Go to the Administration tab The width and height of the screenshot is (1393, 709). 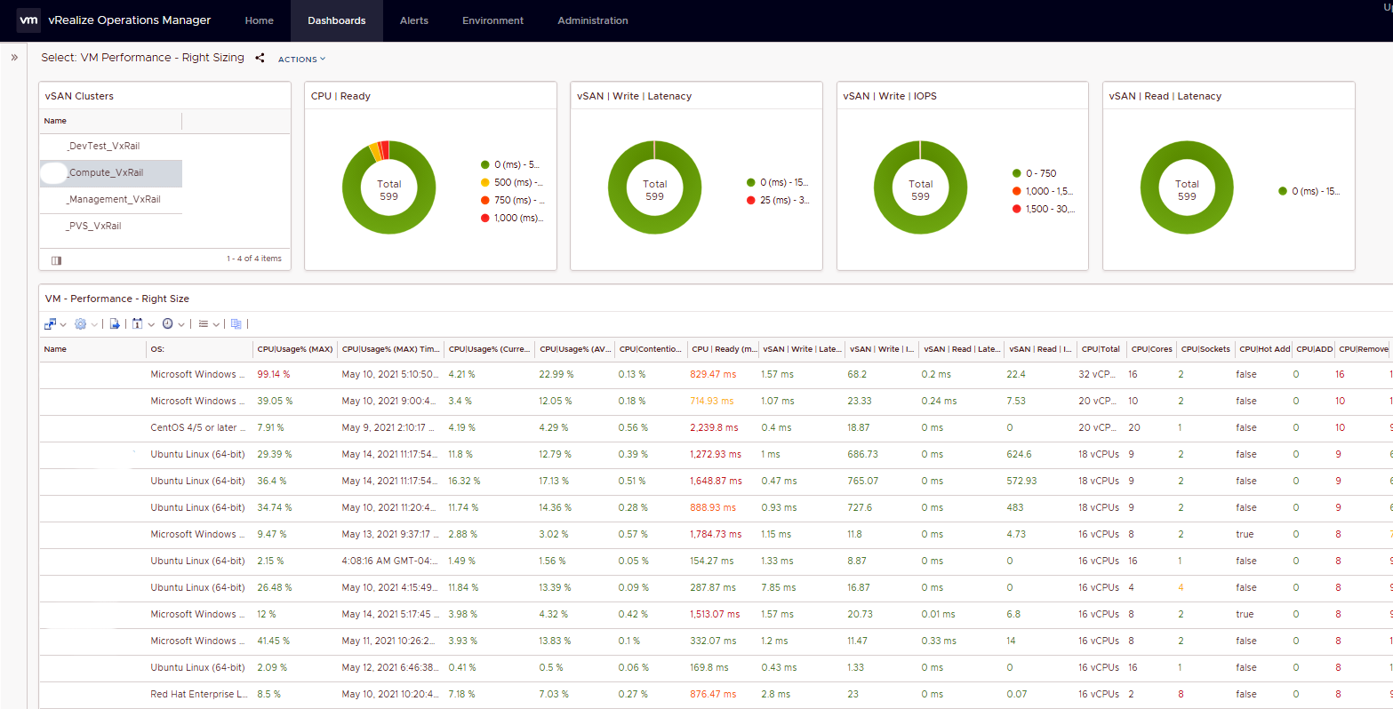(x=592, y=20)
